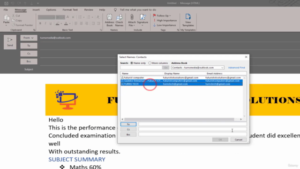Click the Copy command in the ribbon

pos(17,20)
